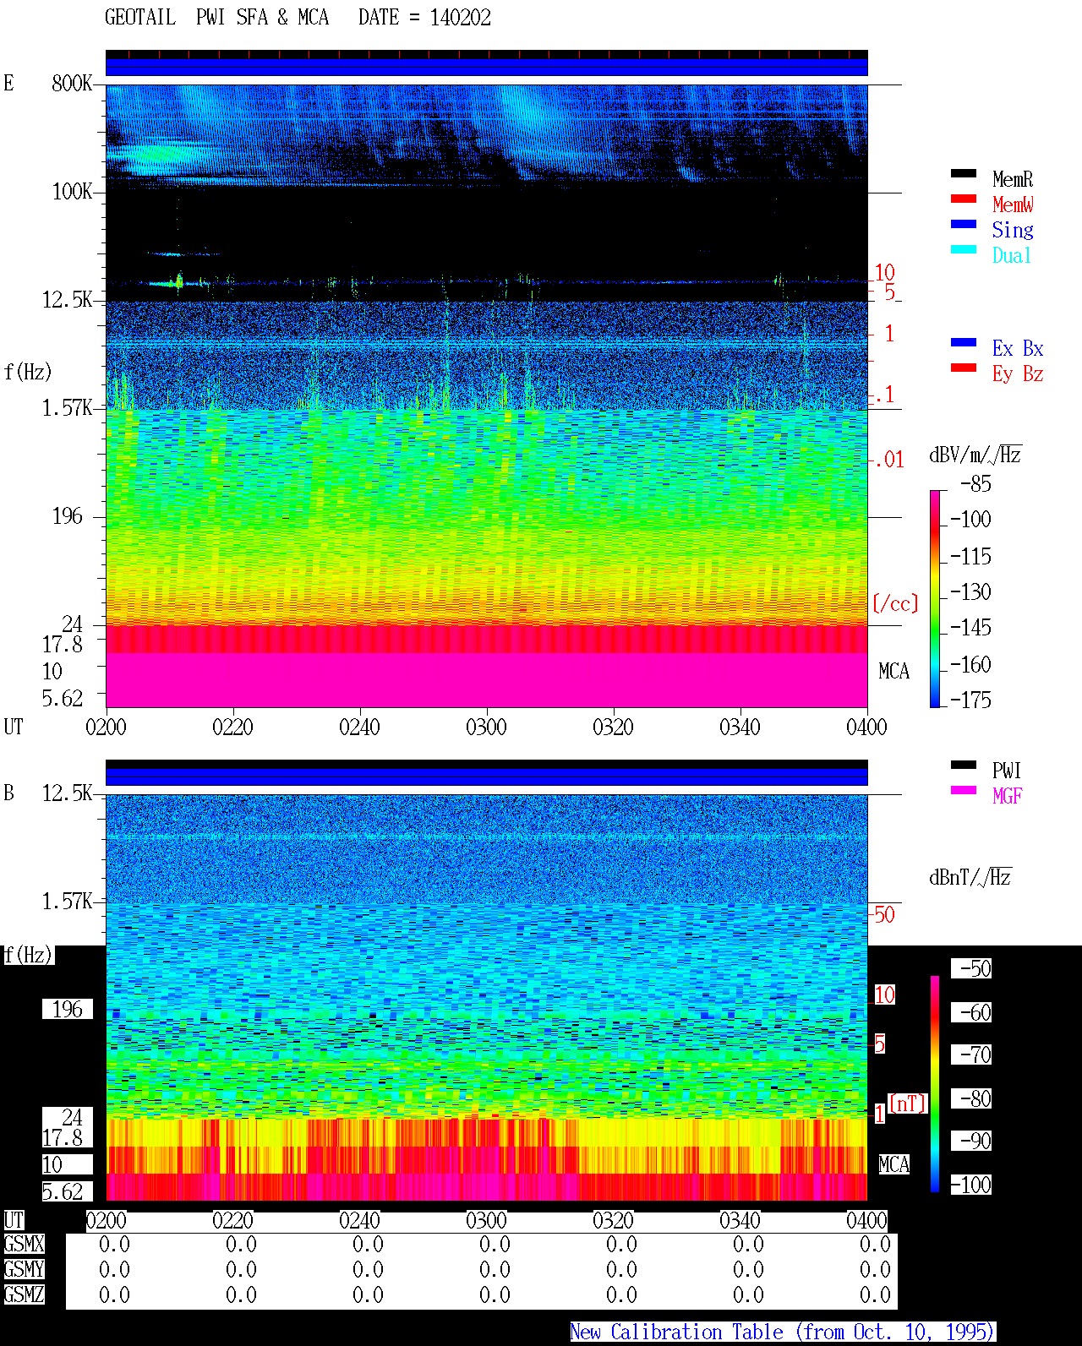Click the dBV/m/√Hz color scale bar
1082x1346 pixels.
click(935, 598)
